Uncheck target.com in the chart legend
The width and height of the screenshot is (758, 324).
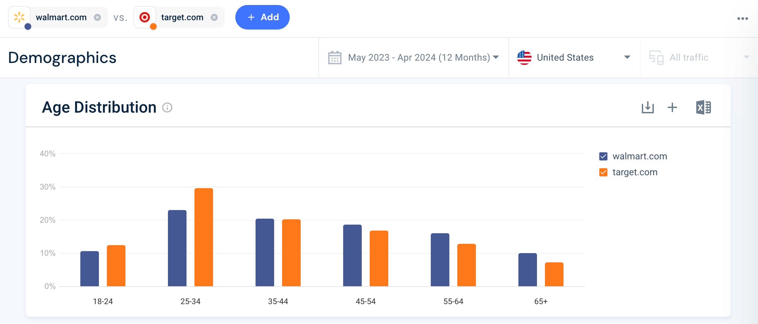click(604, 172)
